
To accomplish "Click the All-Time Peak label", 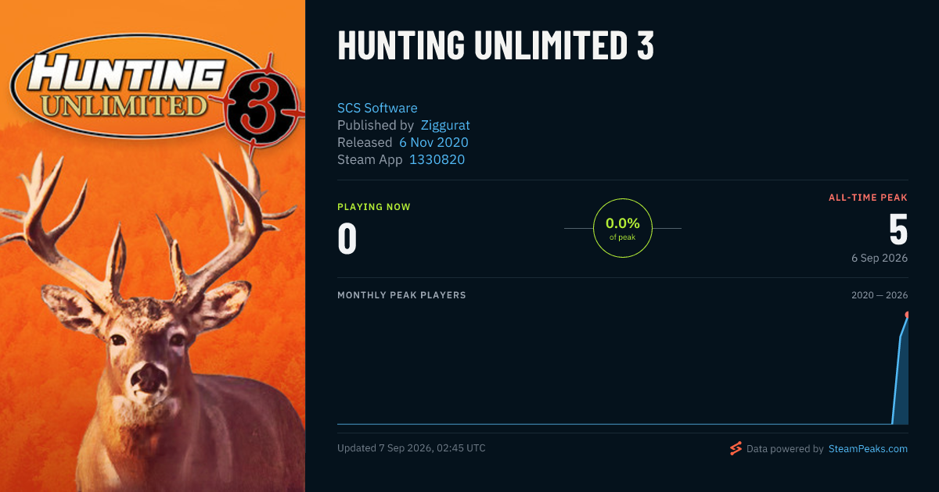I will (x=868, y=198).
